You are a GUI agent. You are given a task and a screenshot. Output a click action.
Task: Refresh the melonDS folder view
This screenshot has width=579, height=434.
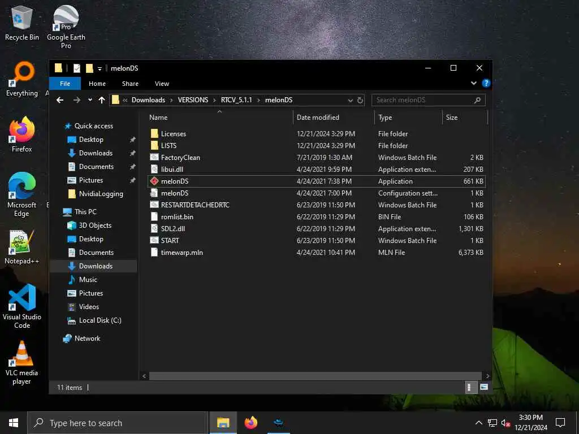pyautogui.click(x=360, y=100)
